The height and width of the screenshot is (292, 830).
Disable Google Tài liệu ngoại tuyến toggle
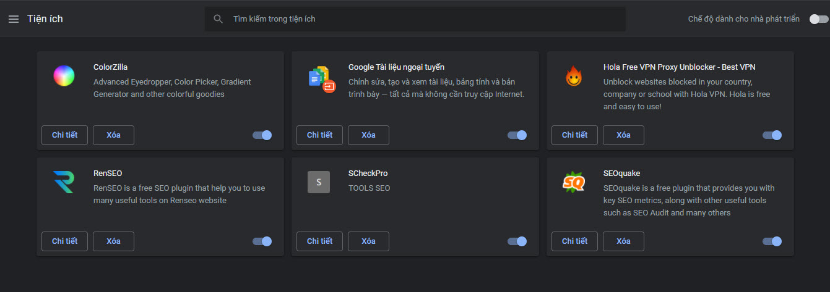[x=517, y=135]
